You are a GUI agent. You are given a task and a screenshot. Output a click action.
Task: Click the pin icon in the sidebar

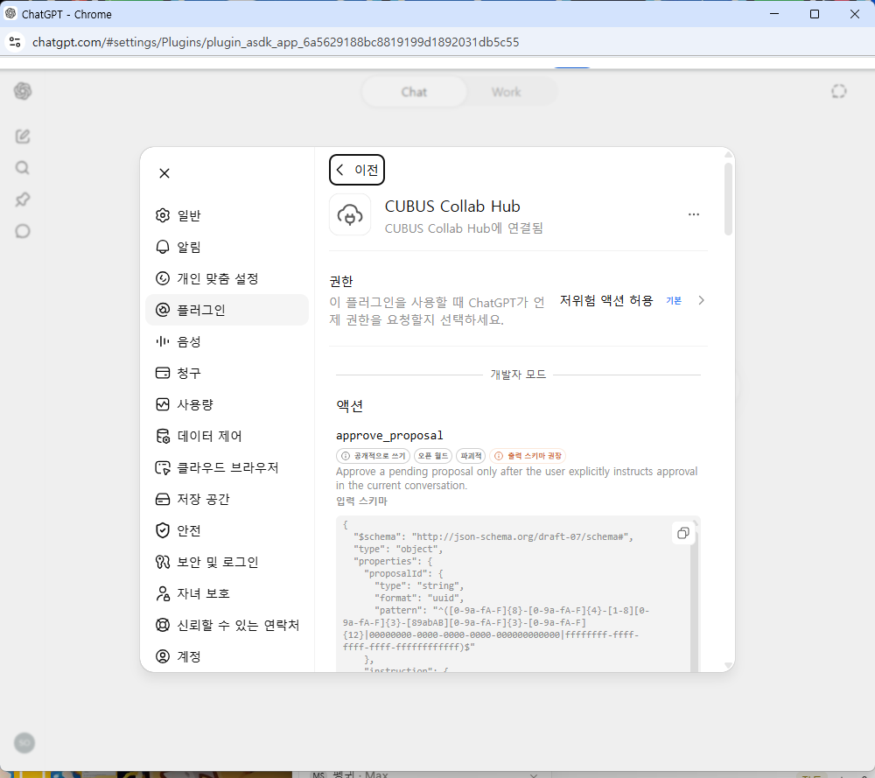click(x=23, y=200)
